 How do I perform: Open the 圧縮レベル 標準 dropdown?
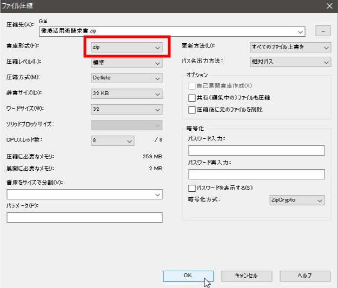tap(127, 63)
